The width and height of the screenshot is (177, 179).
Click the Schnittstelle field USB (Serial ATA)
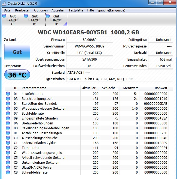pyautogui.click(x=90, y=53)
